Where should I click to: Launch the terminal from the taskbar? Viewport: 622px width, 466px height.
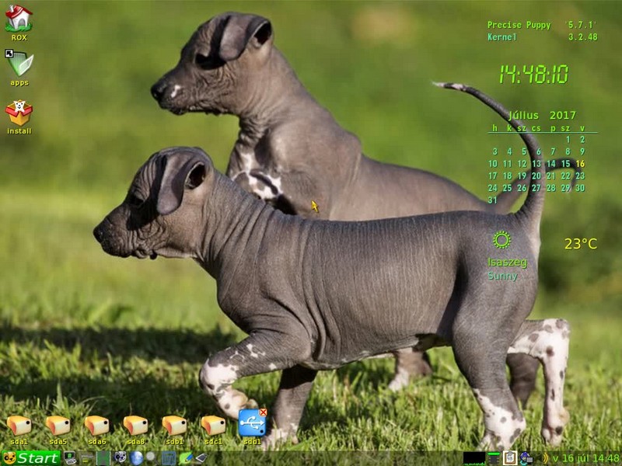pyautogui.click(x=70, y=458)
